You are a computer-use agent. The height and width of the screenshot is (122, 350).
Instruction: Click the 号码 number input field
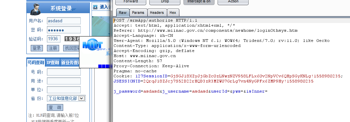click(x=64, y=72)
